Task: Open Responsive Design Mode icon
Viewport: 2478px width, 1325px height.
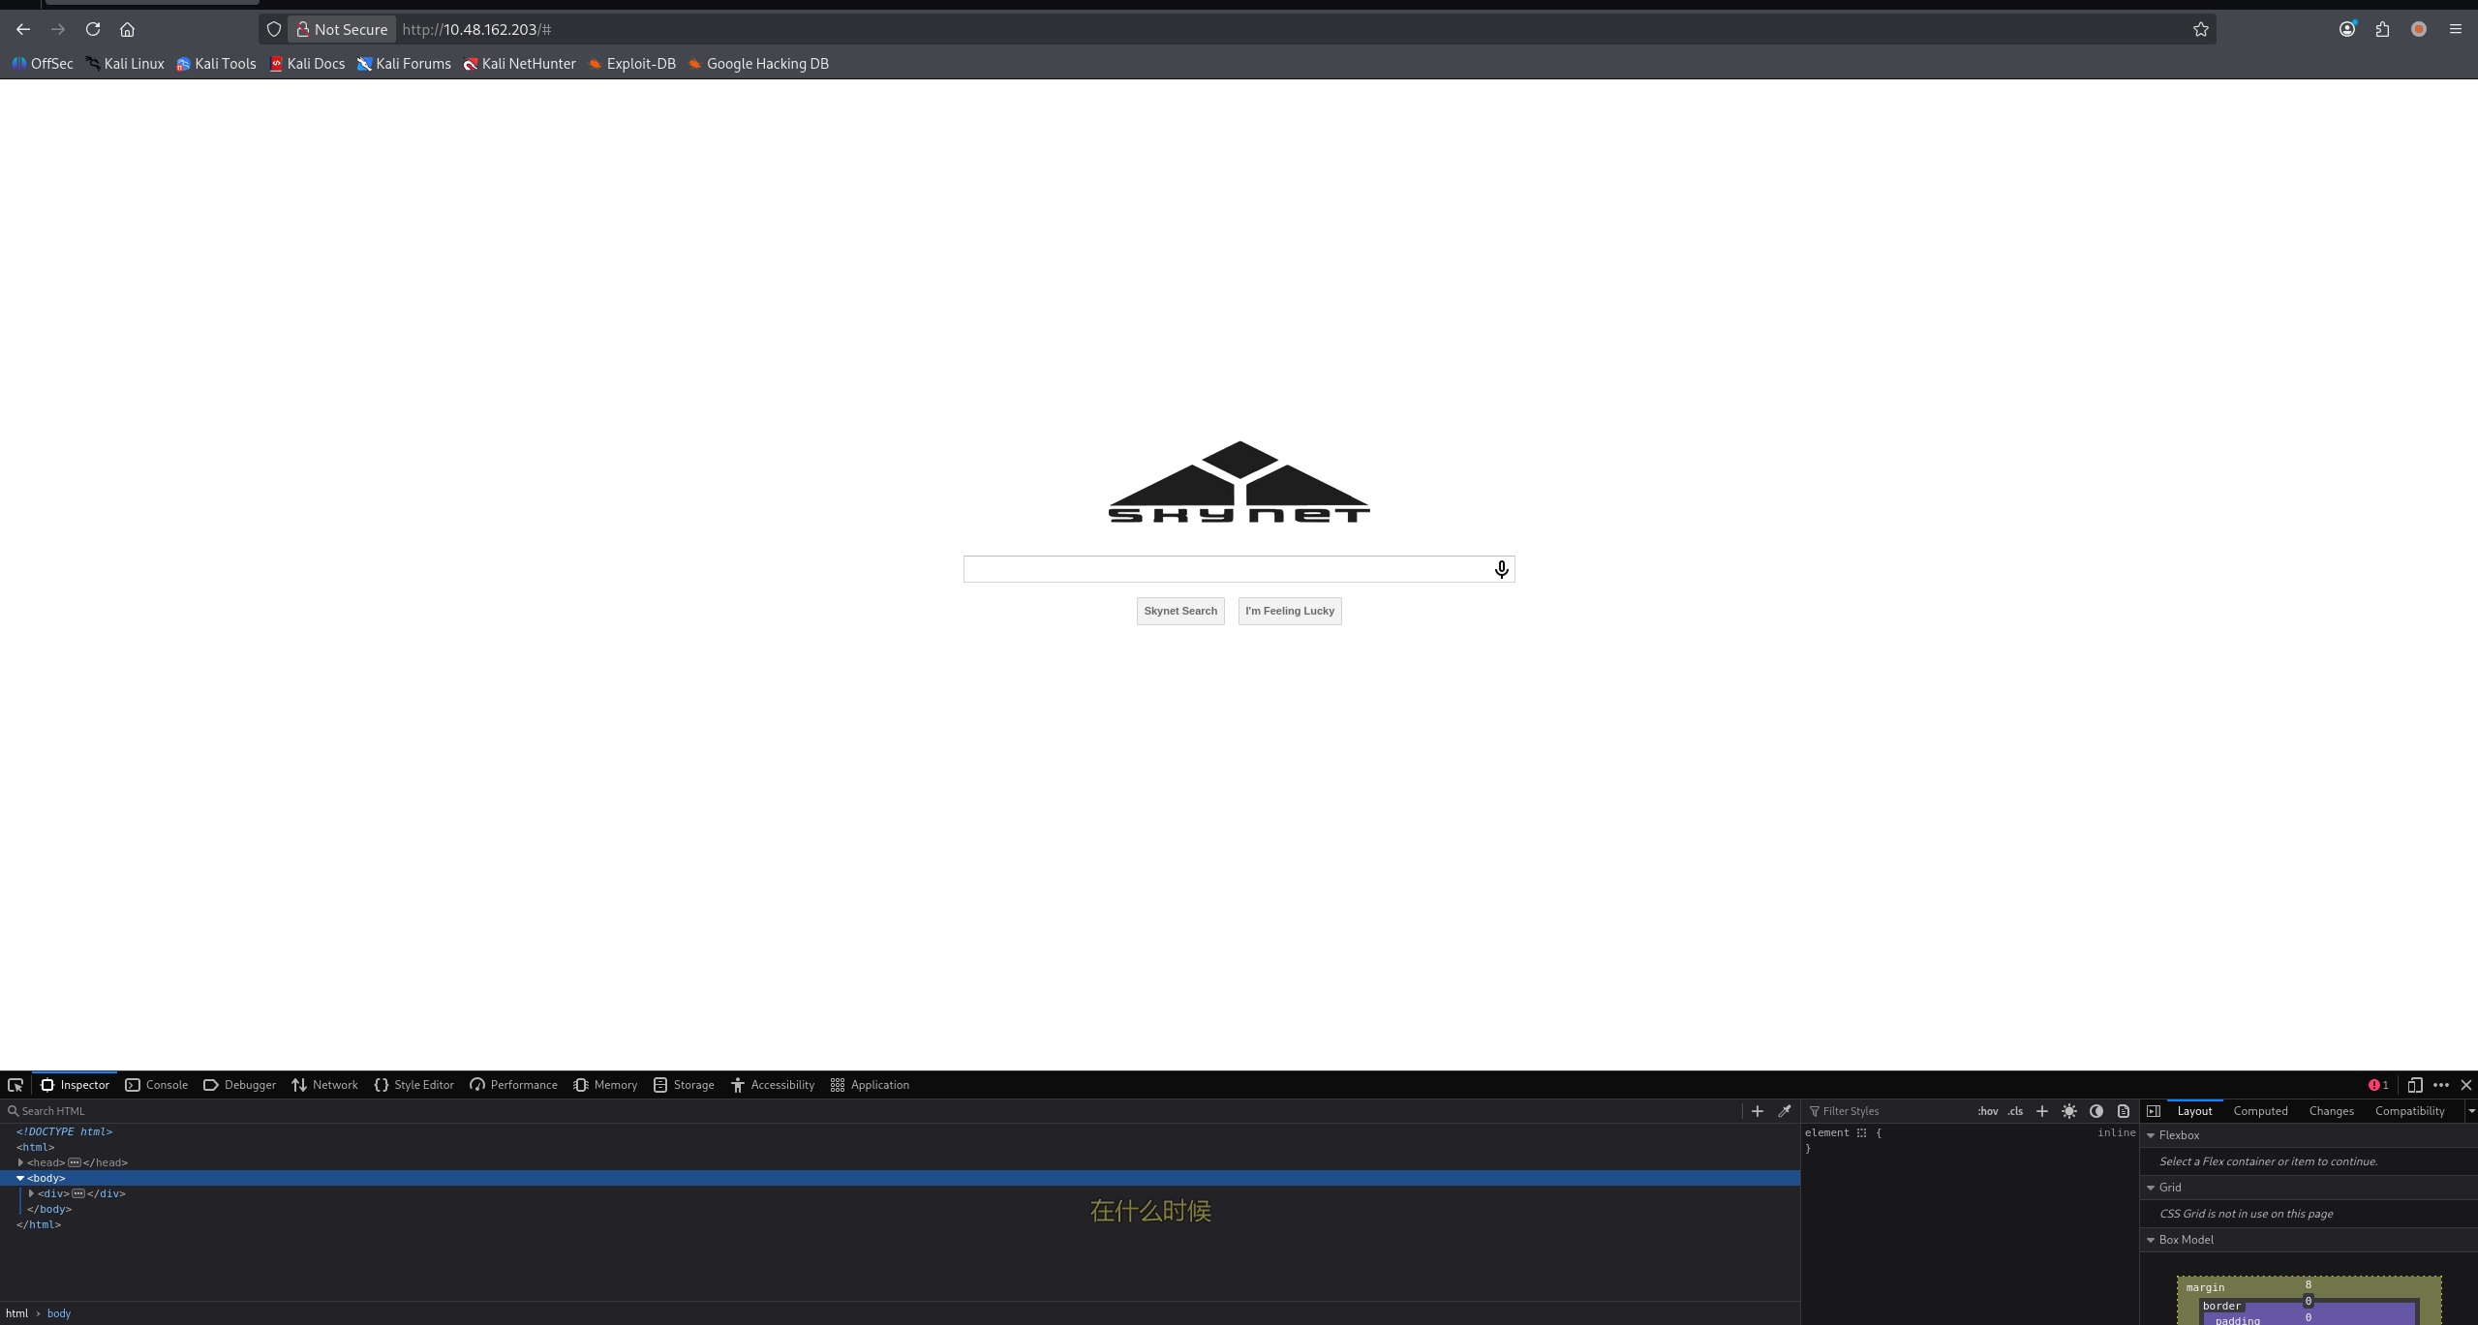Action: click(2415, 1085)
